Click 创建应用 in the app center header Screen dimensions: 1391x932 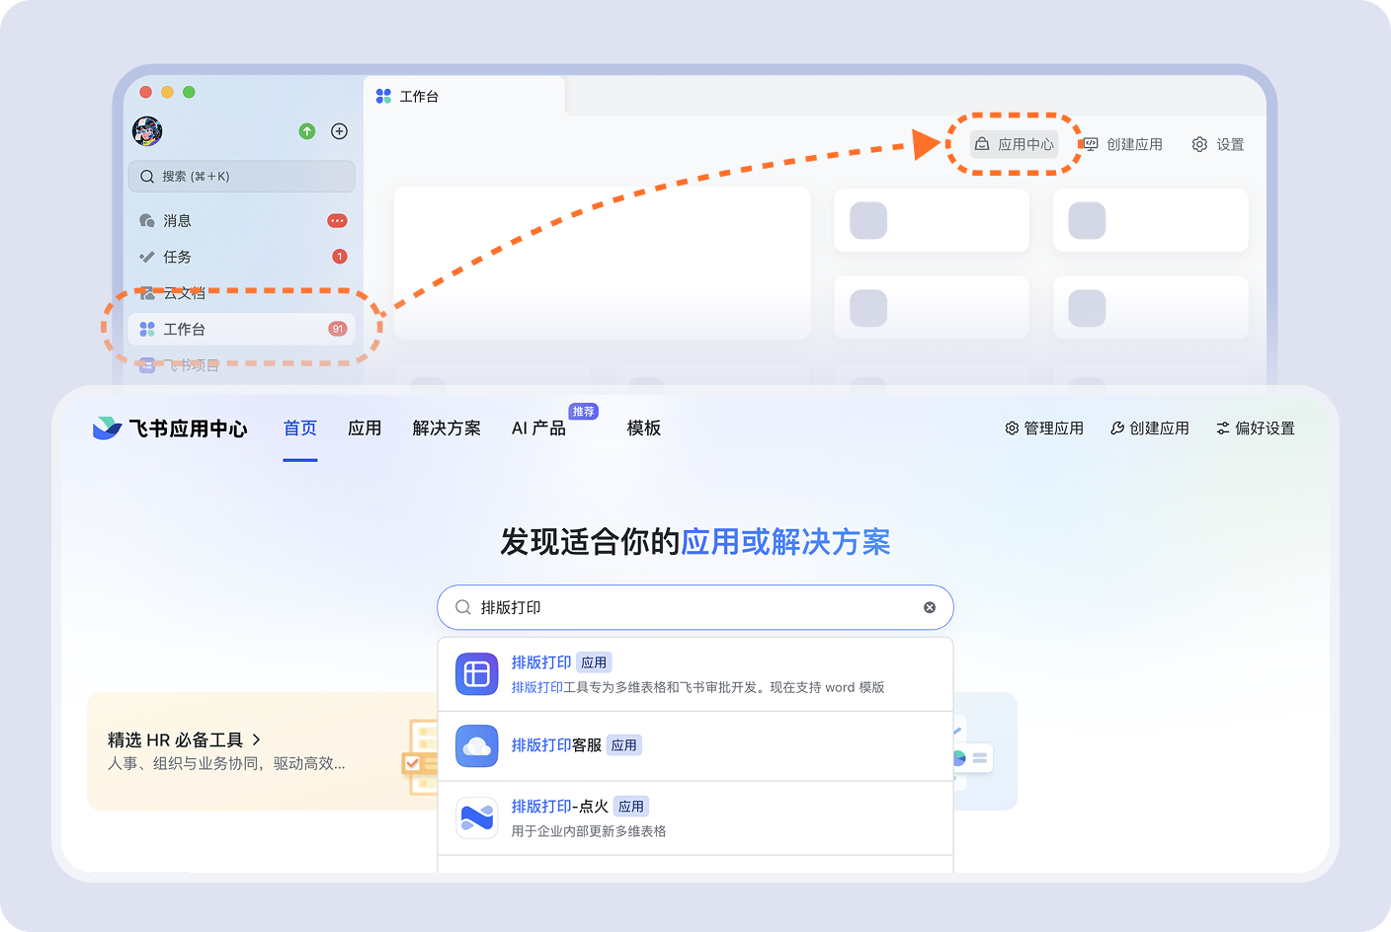pyautogui.click(x=1150, y=427)
